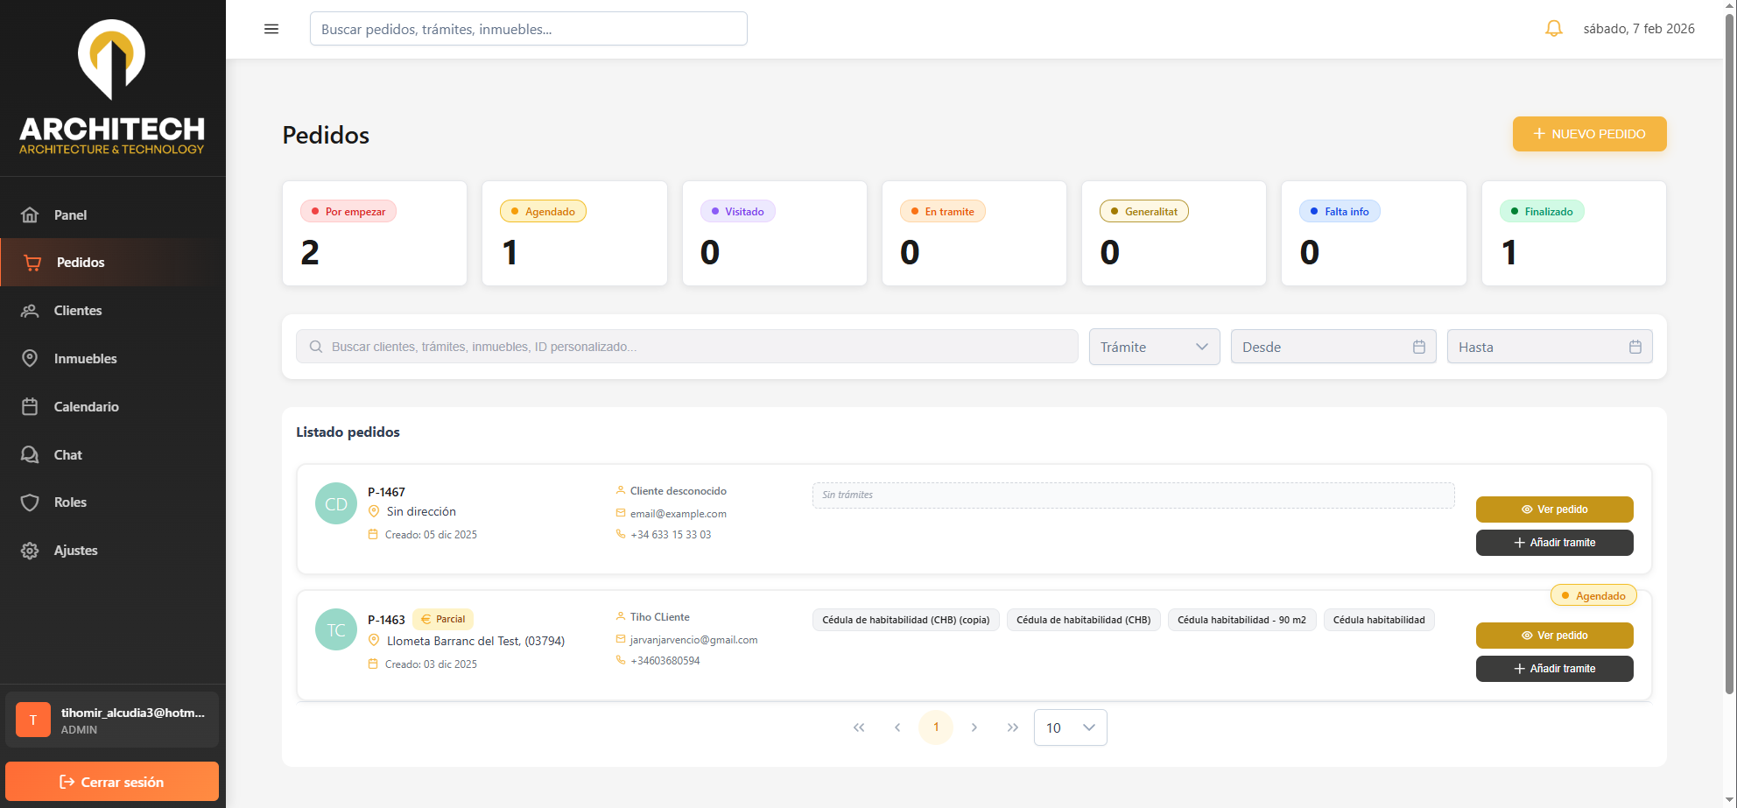Click the top global search field
This screenshot has width=1737, height=808.
click(528, 29)
